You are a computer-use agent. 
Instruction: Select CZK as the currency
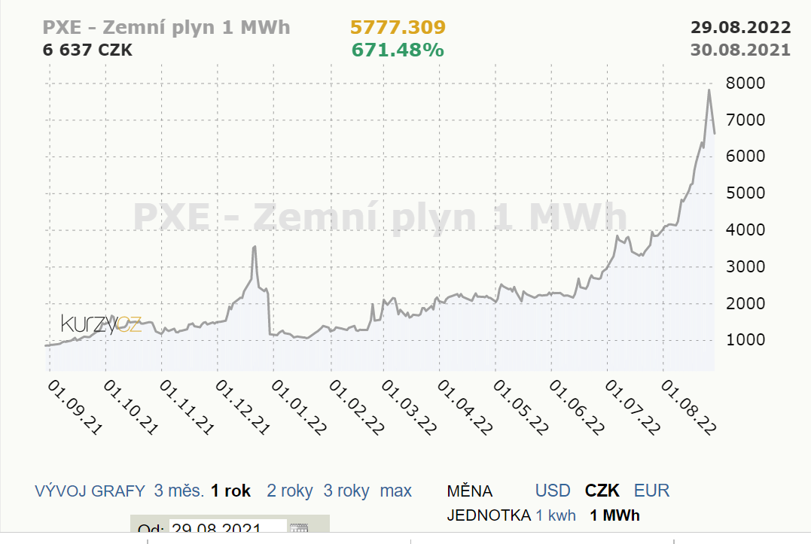[x=602, y=491]
